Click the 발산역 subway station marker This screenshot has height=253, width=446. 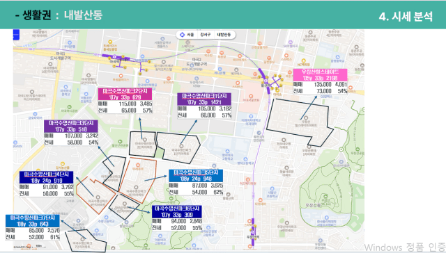(266, 81)
